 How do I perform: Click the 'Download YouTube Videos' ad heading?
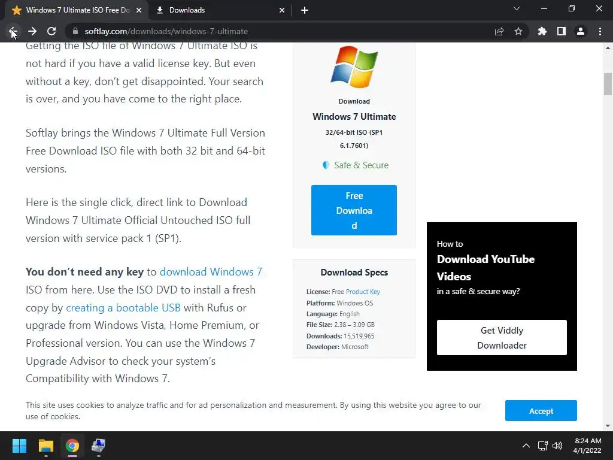pyautogui.click(x=485, y=268)
